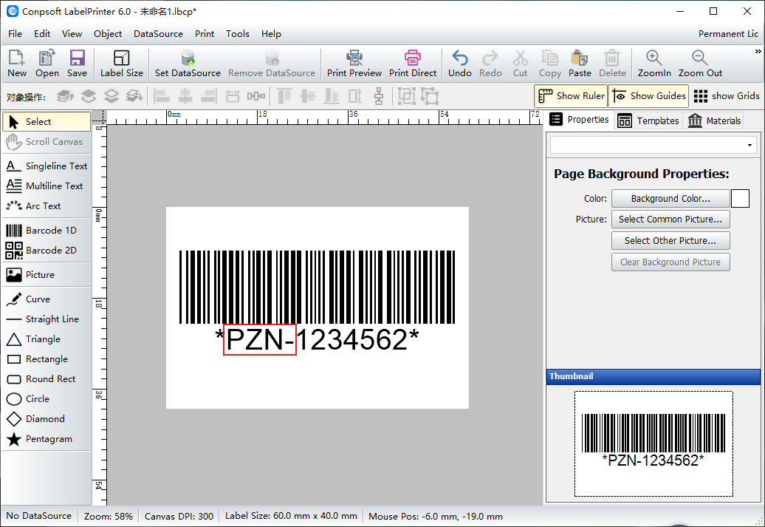The image size is (765, 527).
Task: Pick the Singleline Text tool
Action: pyautogui.click(x=47, y=166)
